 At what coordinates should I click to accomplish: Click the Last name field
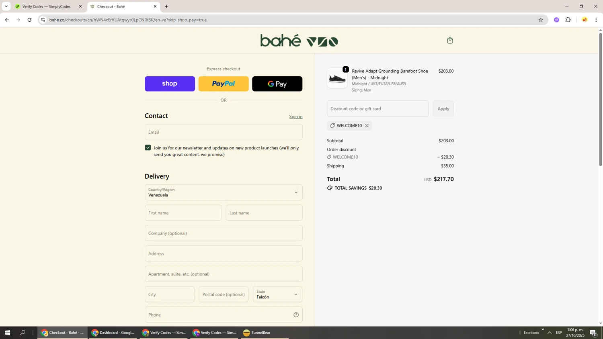(x=264, y=213)
